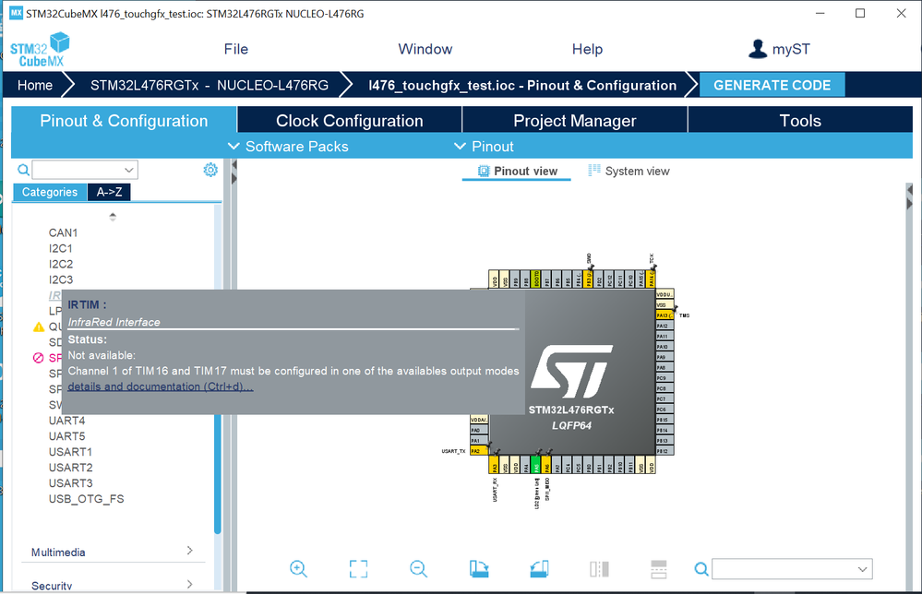
Task: Select pin PA0 on the chip left side
Action: point(479,430)
